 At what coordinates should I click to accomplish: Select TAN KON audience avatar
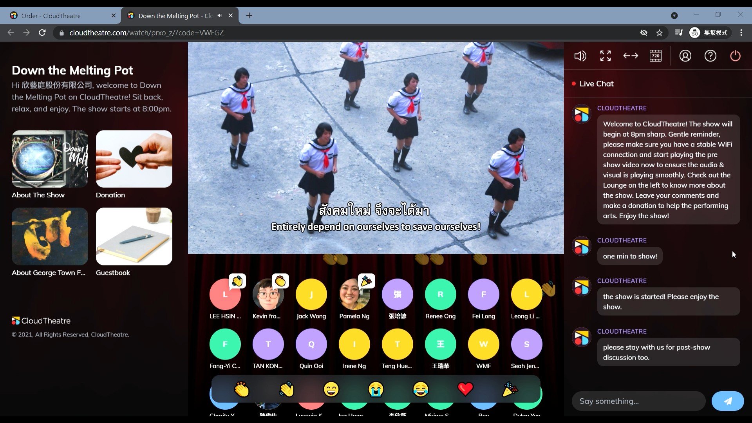coord(268,344)
